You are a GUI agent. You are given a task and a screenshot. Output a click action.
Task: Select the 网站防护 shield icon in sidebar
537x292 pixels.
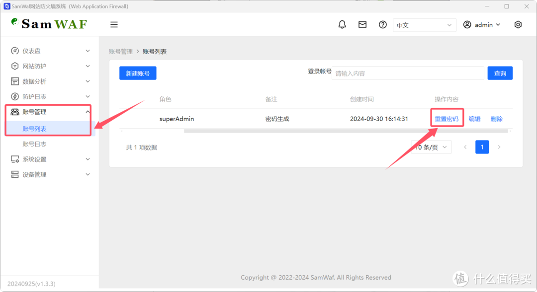tap(15, 66)
